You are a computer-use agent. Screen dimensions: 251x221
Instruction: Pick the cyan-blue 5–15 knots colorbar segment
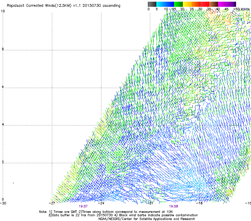[165, 4]
